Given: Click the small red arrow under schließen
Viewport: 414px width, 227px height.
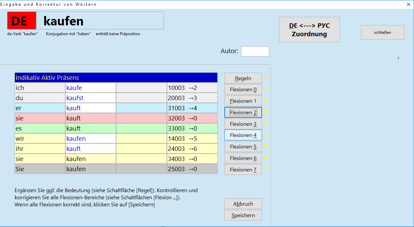Looking at the screenshot, I should [398, 58].
